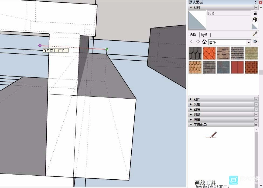Open the 屋顶 material library dropdown
Screen dimensions: 263x188
point(249,43)
